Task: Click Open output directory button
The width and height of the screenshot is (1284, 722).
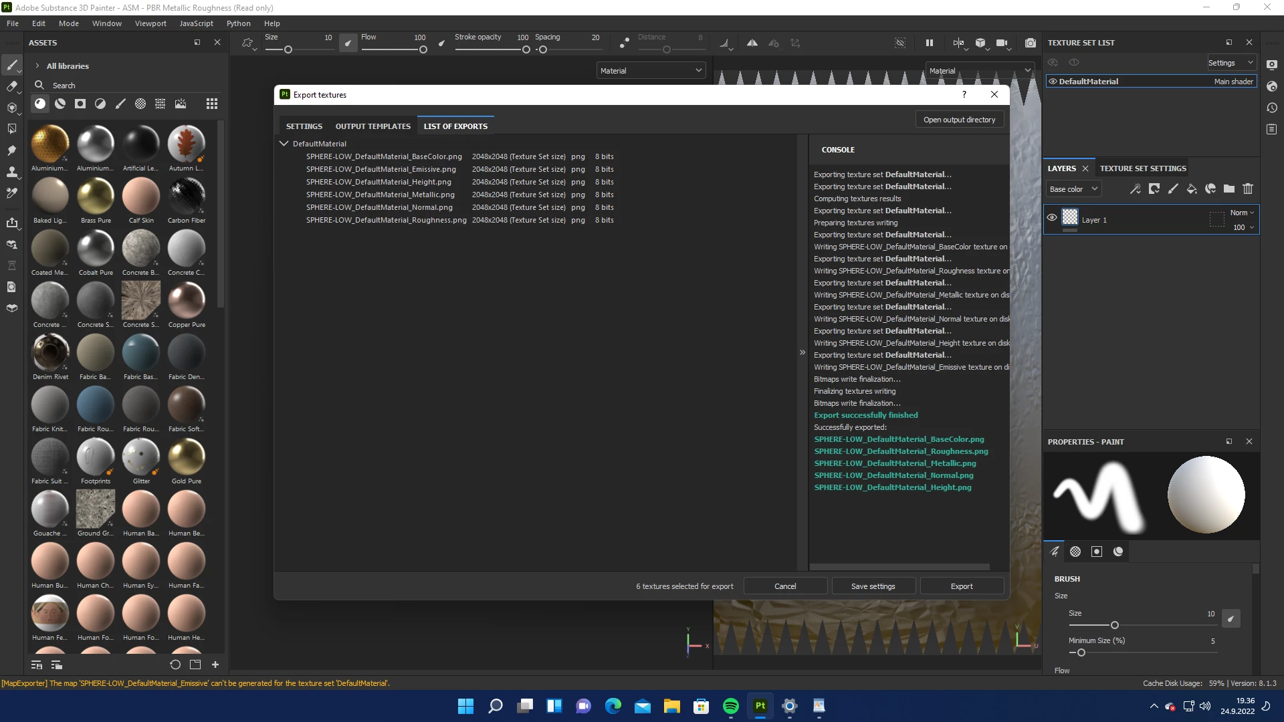Action: [x=959, y=120]
